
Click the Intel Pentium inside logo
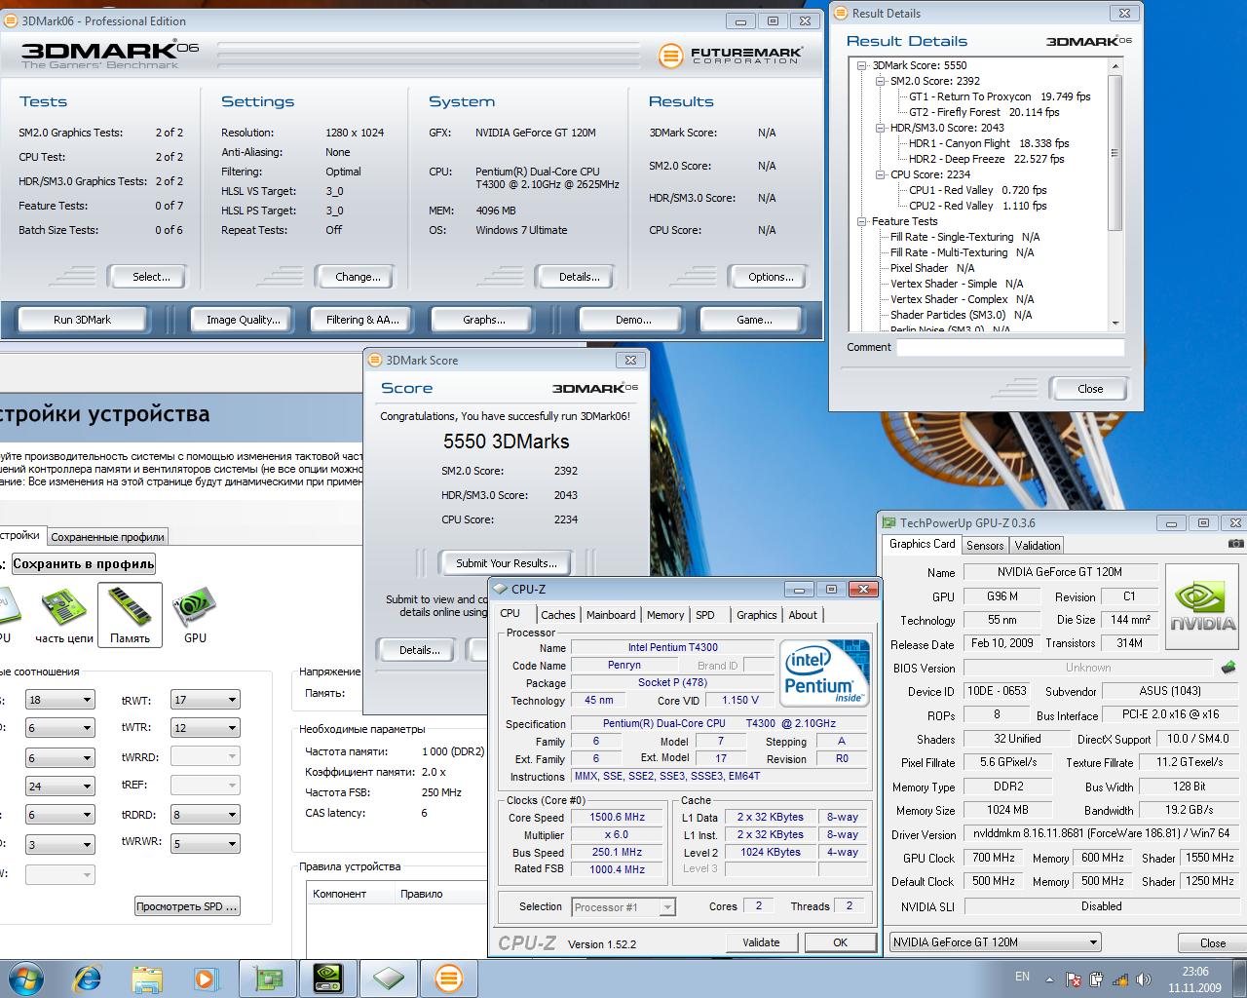click(x=824, y=672)
